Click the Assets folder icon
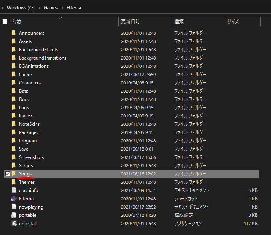271x235 pixels. click(x=14, y=41)
